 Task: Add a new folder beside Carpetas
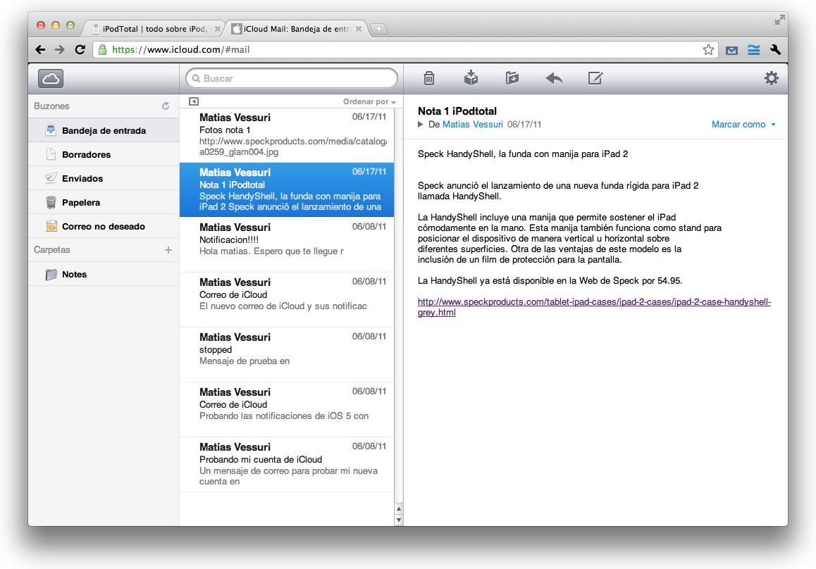point(168,250)
